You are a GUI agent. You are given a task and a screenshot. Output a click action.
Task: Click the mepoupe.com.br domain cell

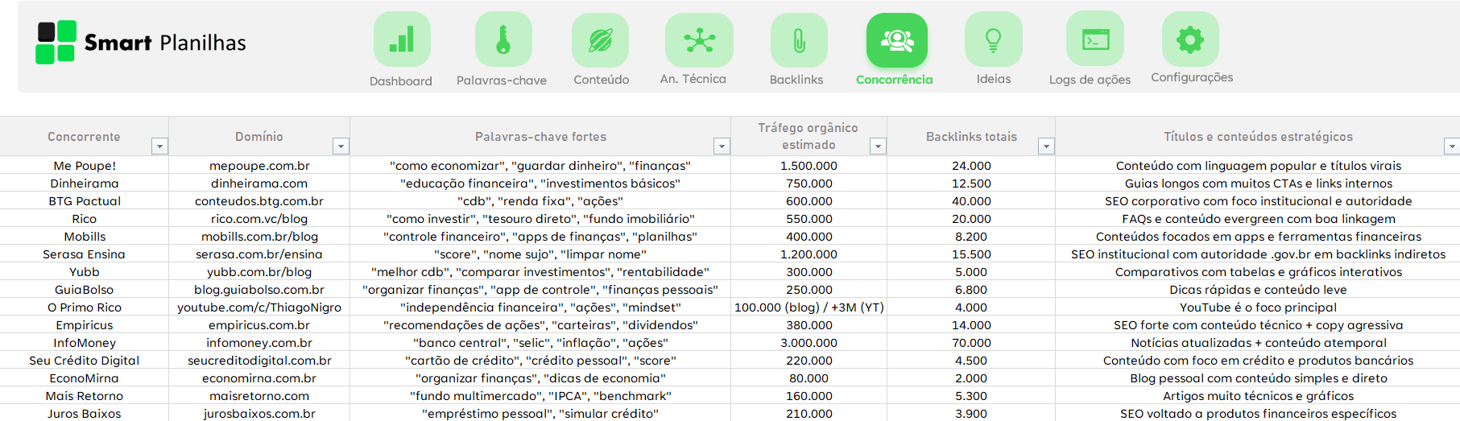point(259,166)
